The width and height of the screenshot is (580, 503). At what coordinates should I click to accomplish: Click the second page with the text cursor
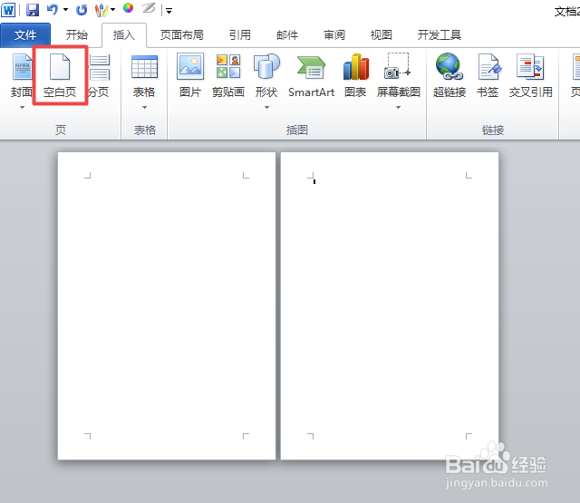click(390, 305)
